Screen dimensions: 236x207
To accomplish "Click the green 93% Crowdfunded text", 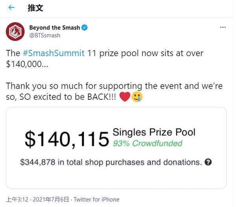I will [147, 143].
